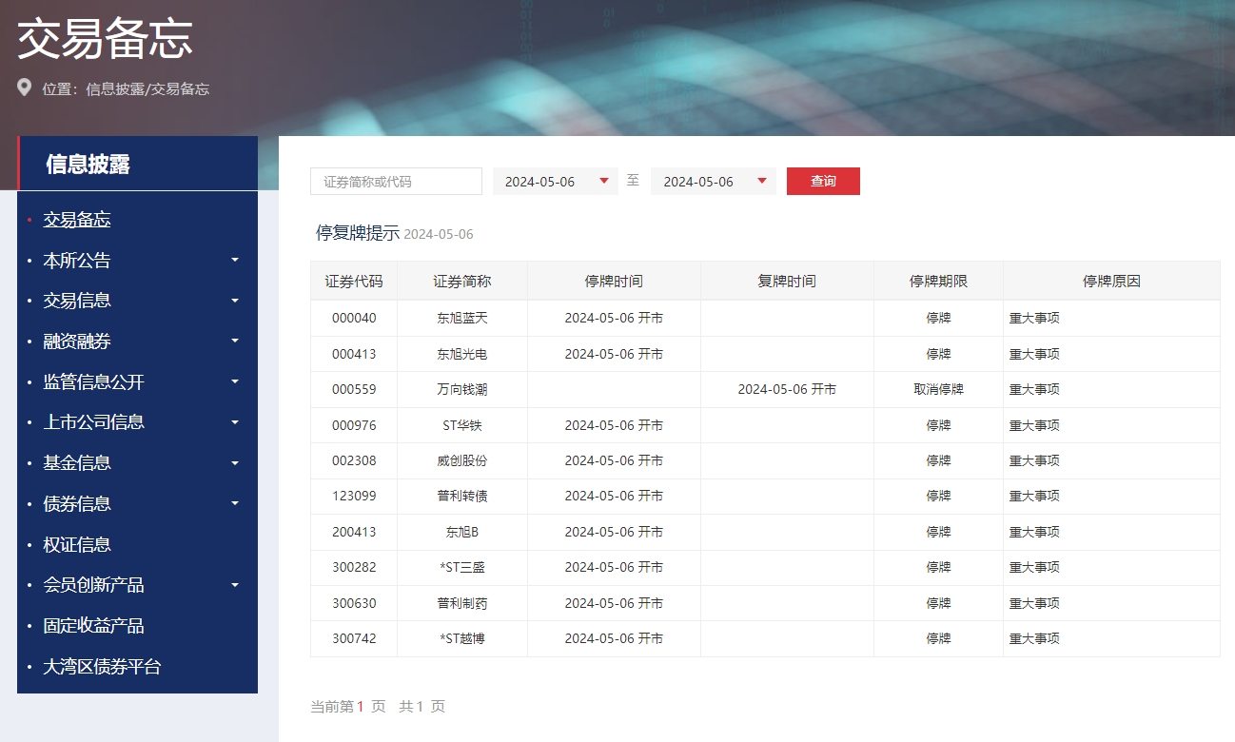Open 上市公司信息 sidebar menu item
This screenshot has width=1235, height=742.
tap(93, 422)
